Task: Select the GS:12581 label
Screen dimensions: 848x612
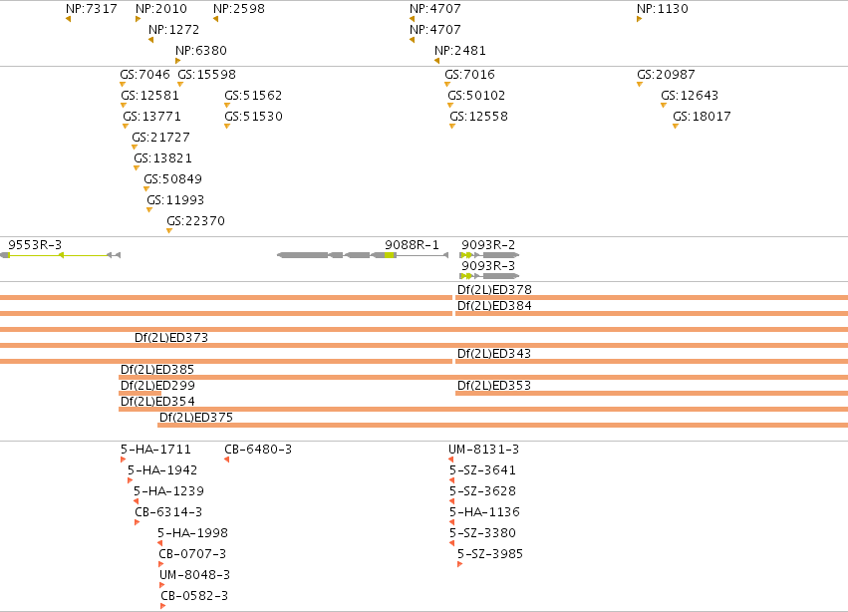Action: pyautogui.click(x=149, y=96)
